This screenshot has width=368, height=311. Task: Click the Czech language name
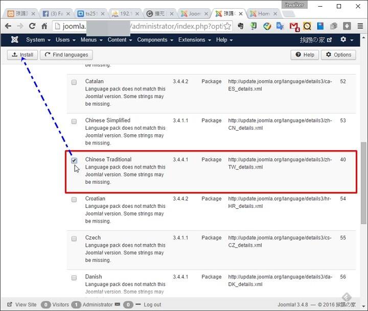(x=93, y=237)
